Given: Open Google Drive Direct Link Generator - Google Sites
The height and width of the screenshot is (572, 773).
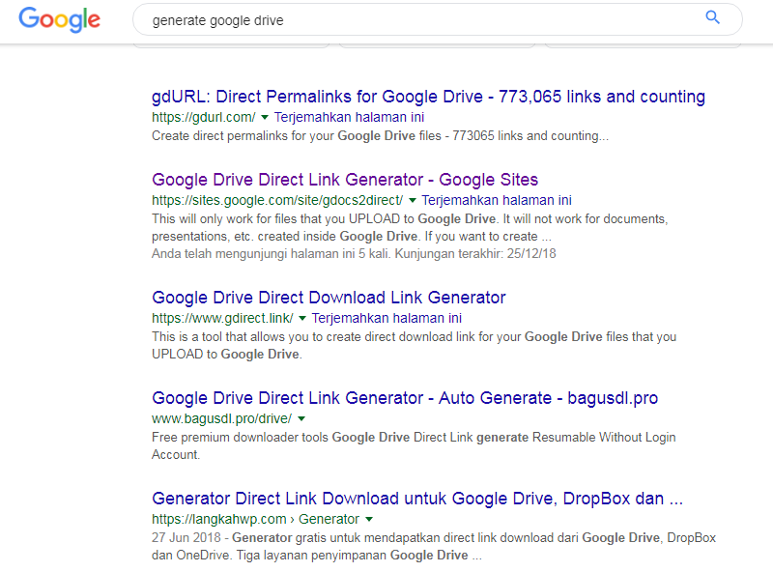Looking at the screenshot, I should pos(345,180).
